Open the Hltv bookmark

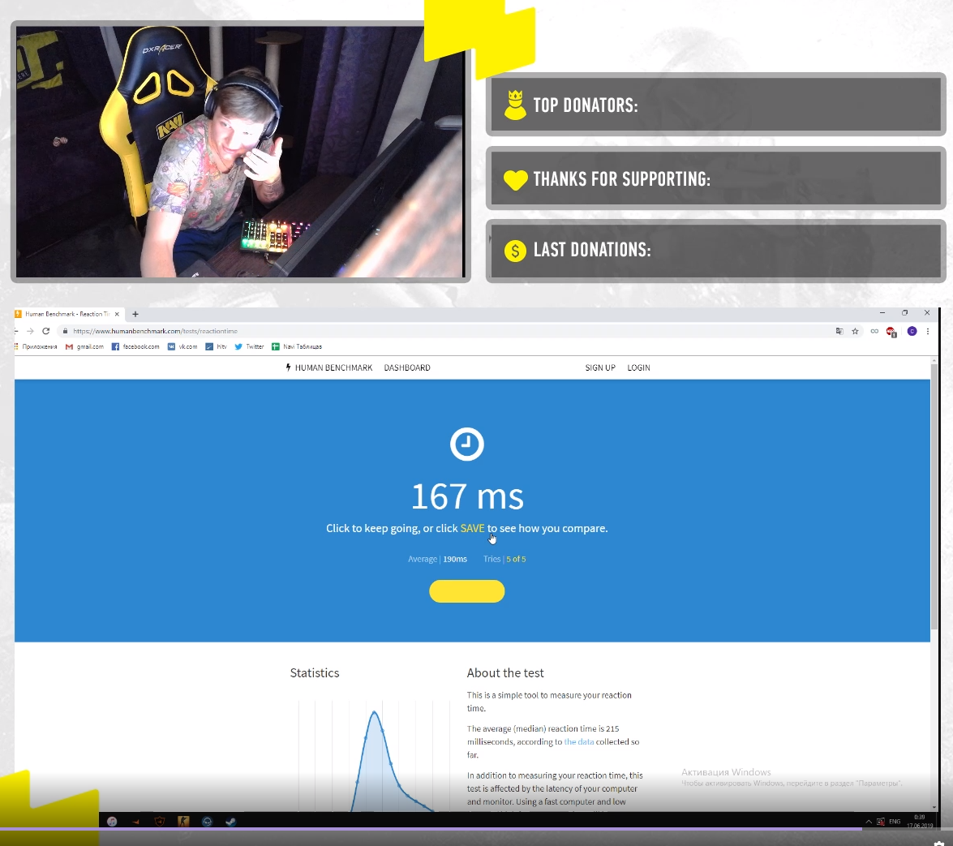pyautogui.click(x=216, y=346)
